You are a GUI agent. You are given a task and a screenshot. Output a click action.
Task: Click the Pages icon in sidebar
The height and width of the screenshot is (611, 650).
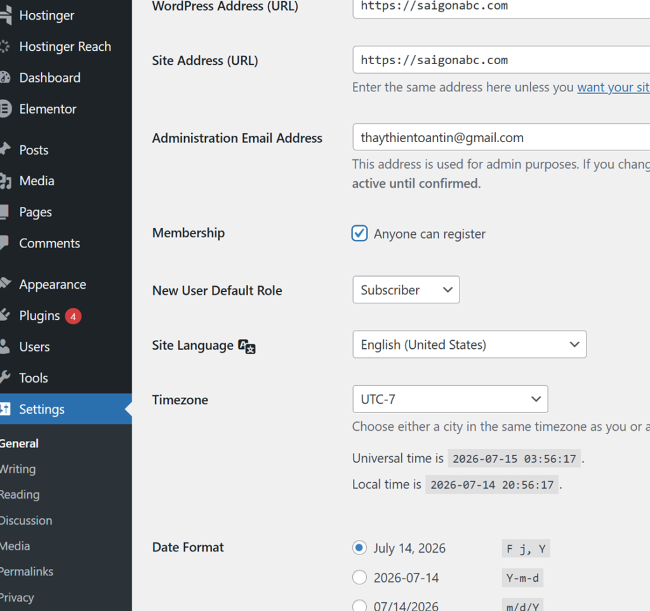point(4,212)
